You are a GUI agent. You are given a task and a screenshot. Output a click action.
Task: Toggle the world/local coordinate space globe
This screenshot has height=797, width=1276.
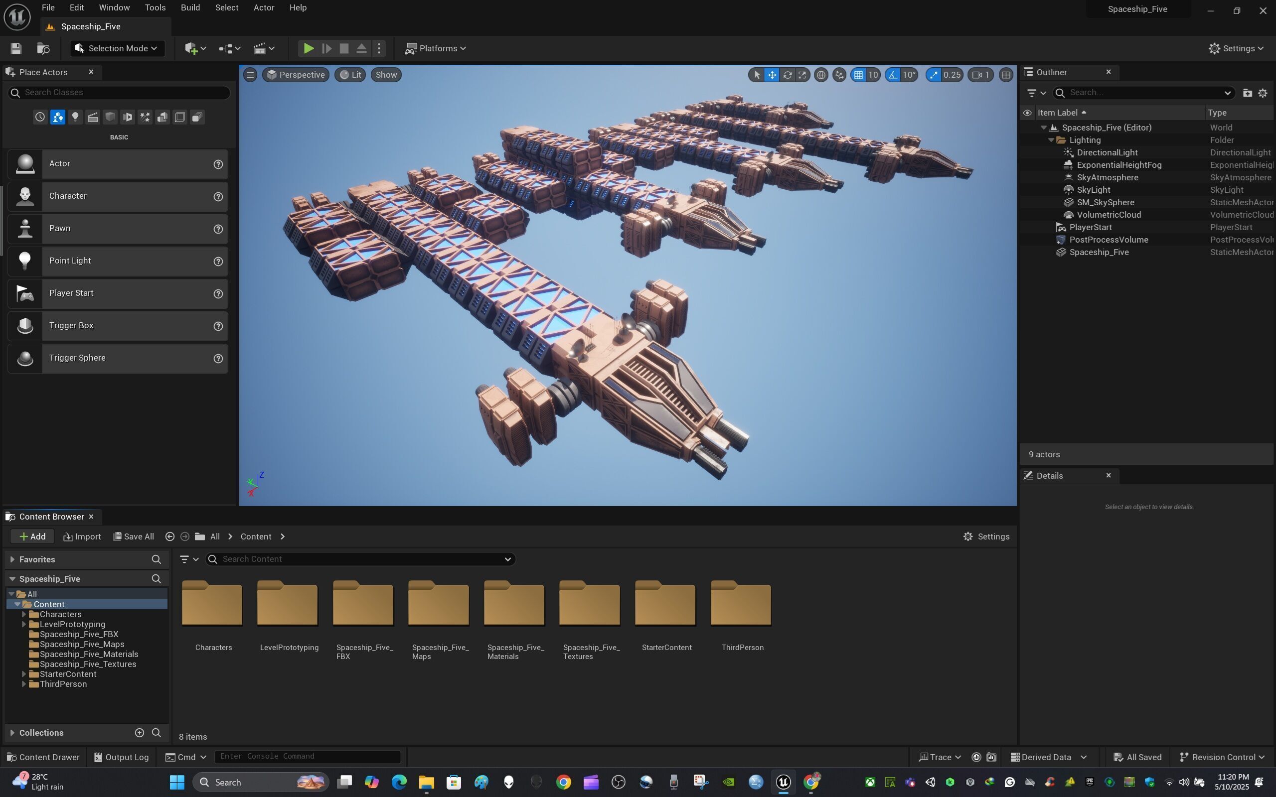coord(820,75)
